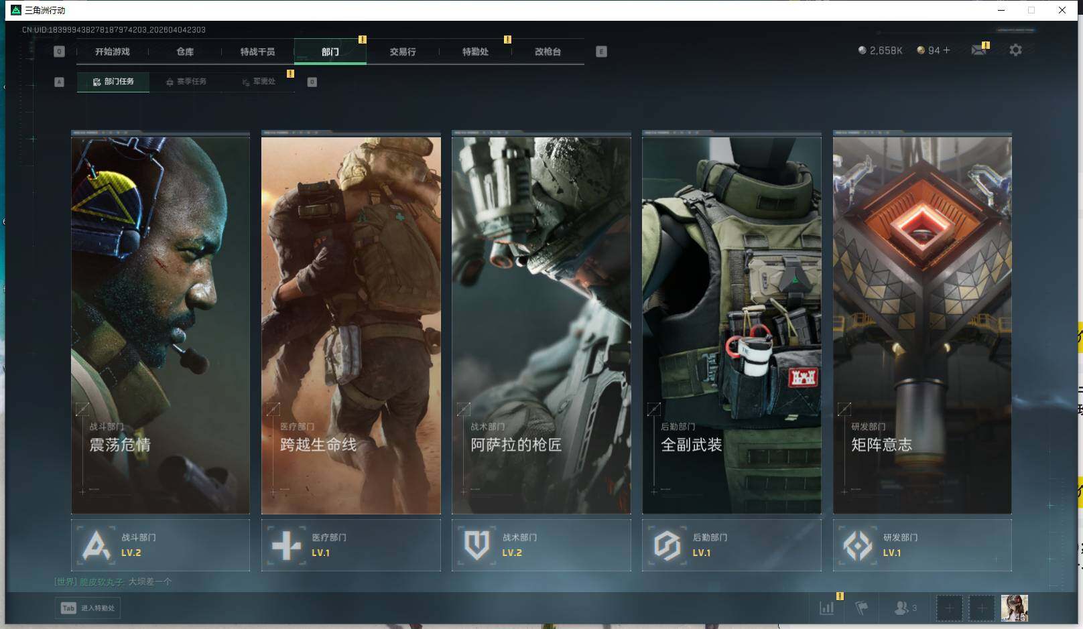Open the mail envelope icon
The image size is (1083, 629).
pyautogui.click(x=978, y=50)
